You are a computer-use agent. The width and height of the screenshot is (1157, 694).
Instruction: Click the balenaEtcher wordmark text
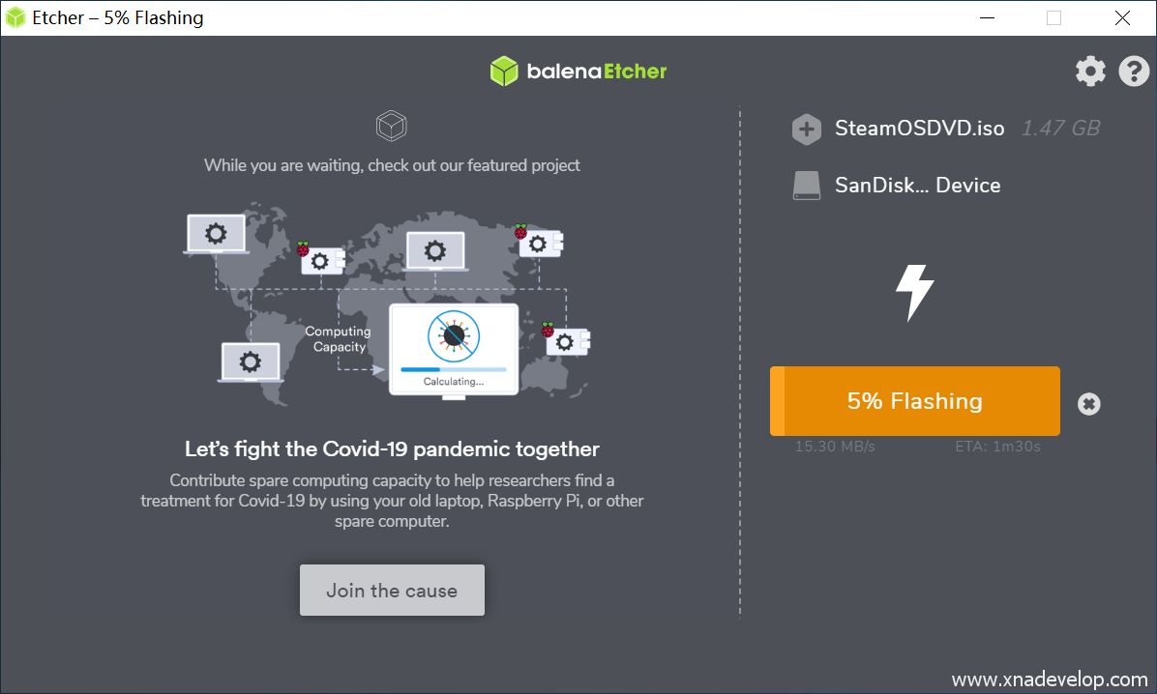coord(596,71)
